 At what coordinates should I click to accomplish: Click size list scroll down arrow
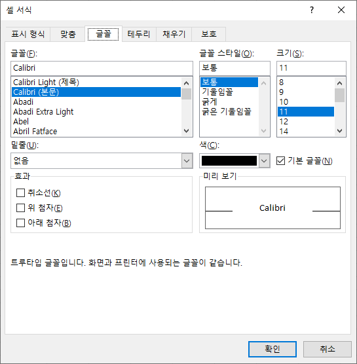coord(339,131)
